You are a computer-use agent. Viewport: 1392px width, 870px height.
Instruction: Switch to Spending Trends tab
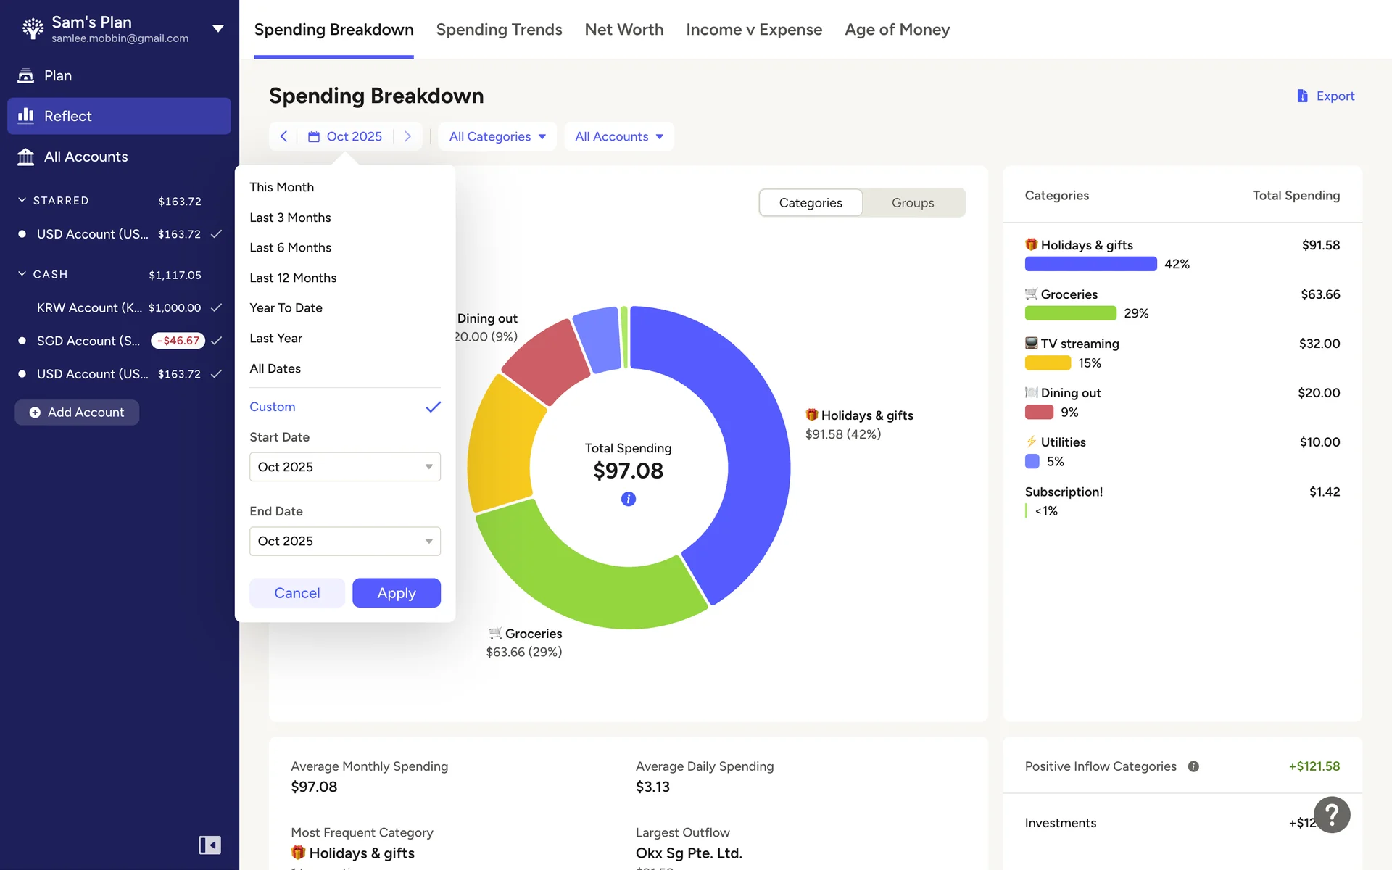pos(499,30)
